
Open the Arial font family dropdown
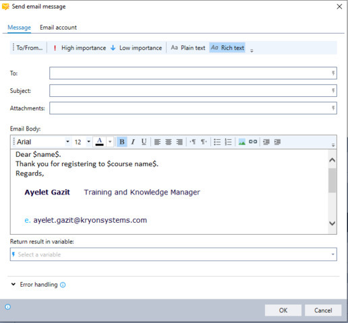point(67,142)
